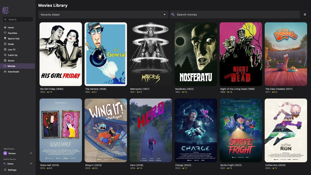
Task: Open The Daily Dweebs poster
Action: click(286, 54)
